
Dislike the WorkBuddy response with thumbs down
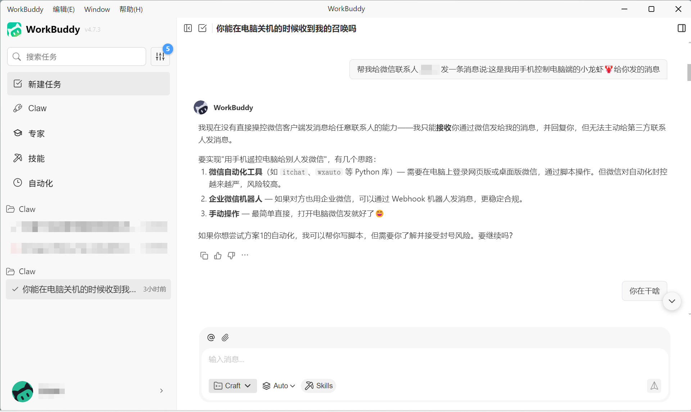click(231, 255)
